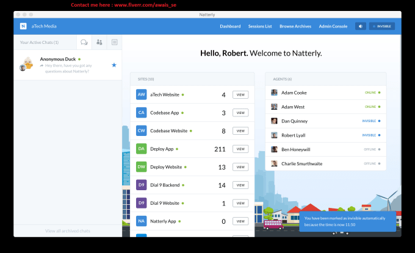Click the Natterly N logo icon
This screenshot has width=415, height=253.
coord(23,26)
